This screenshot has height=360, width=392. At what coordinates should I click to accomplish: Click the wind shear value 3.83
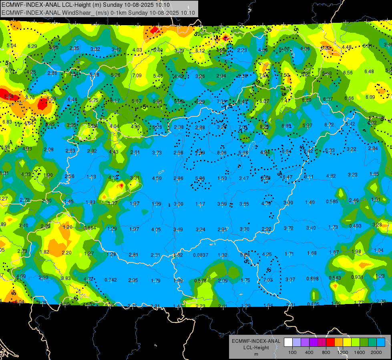point(66,278)
